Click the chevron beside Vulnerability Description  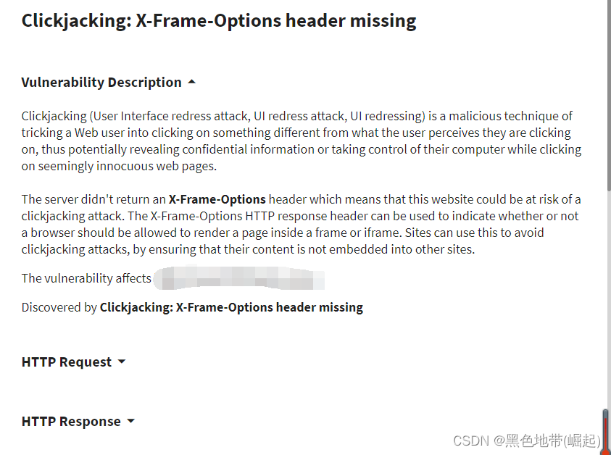[191, 81]
